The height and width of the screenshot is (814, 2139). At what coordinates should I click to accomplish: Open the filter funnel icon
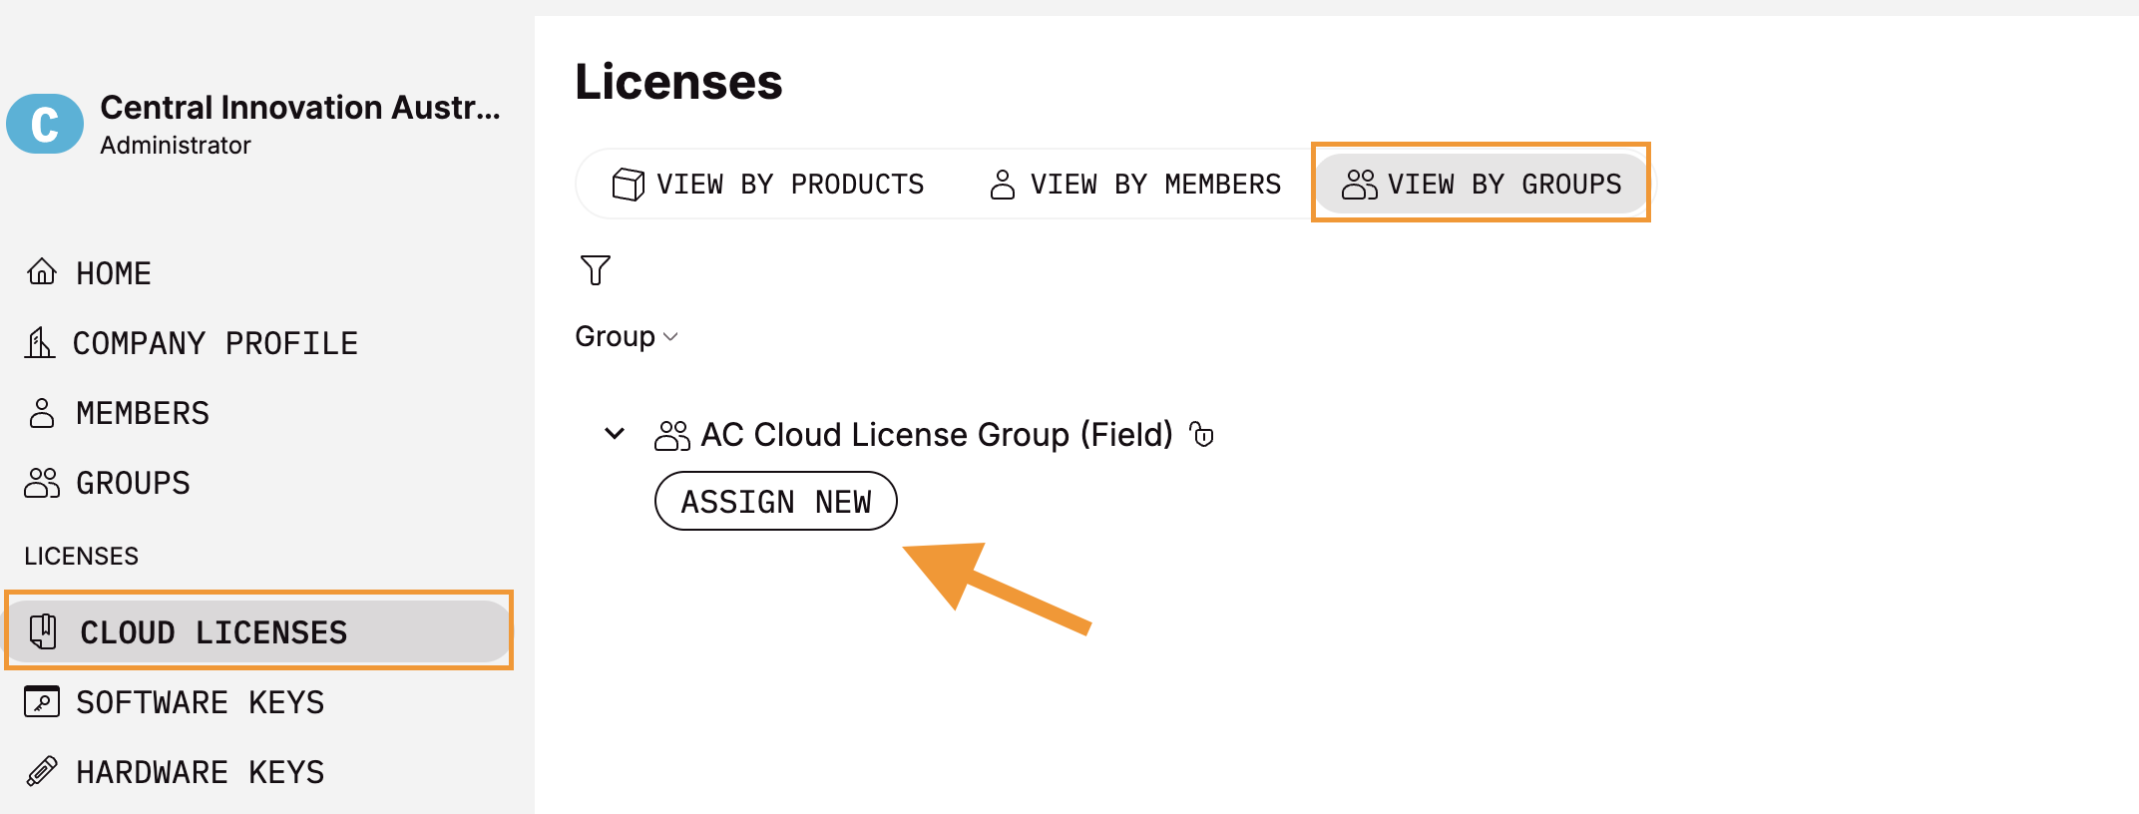[595, 269]
